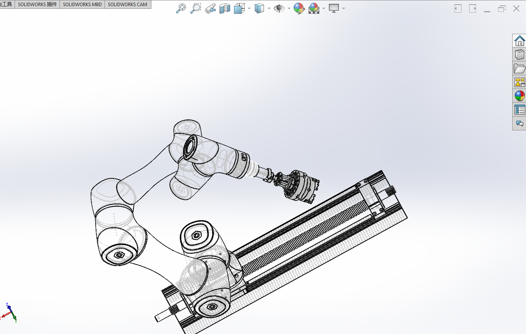Click the Display Style cube icon

259,8
